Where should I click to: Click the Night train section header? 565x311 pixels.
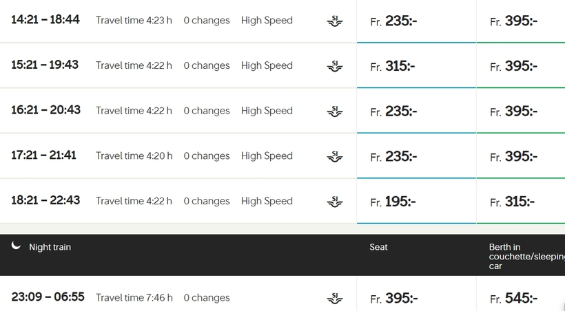coord(282,255)
